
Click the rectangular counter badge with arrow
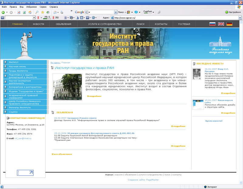(25, 173)
